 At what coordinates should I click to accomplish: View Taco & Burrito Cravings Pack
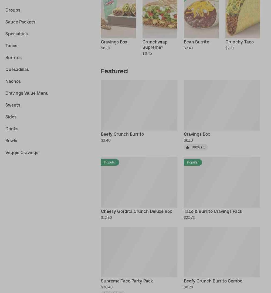213,212
